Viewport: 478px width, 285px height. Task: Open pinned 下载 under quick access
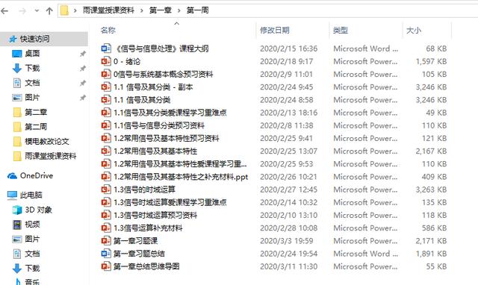[x=32, y=68]
